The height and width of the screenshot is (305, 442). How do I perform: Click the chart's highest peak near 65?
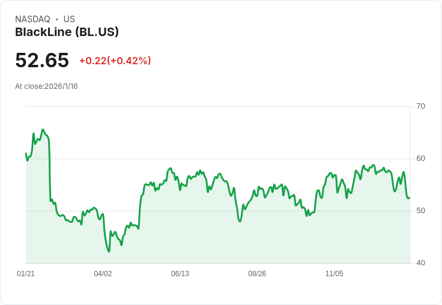click(x=43, y=130)
